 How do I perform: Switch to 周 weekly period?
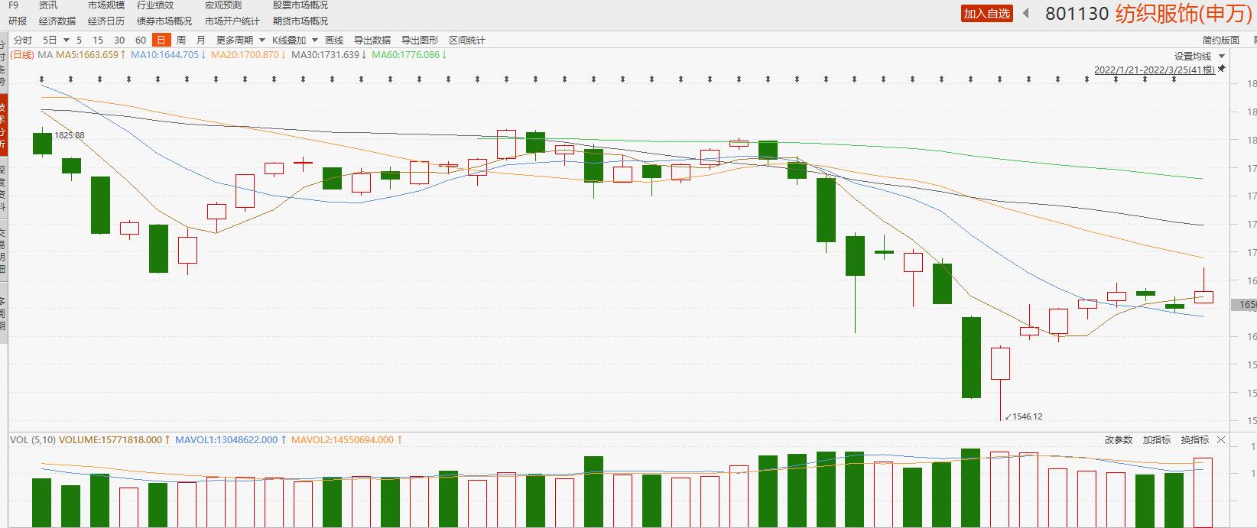tap(180, 40)
